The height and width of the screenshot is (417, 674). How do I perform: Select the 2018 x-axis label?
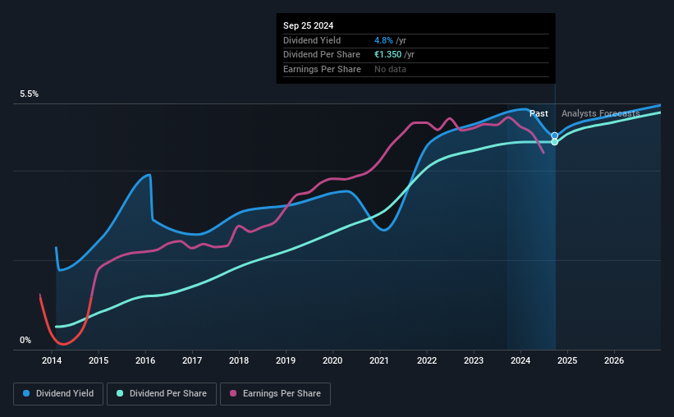[x=239, y=360]
